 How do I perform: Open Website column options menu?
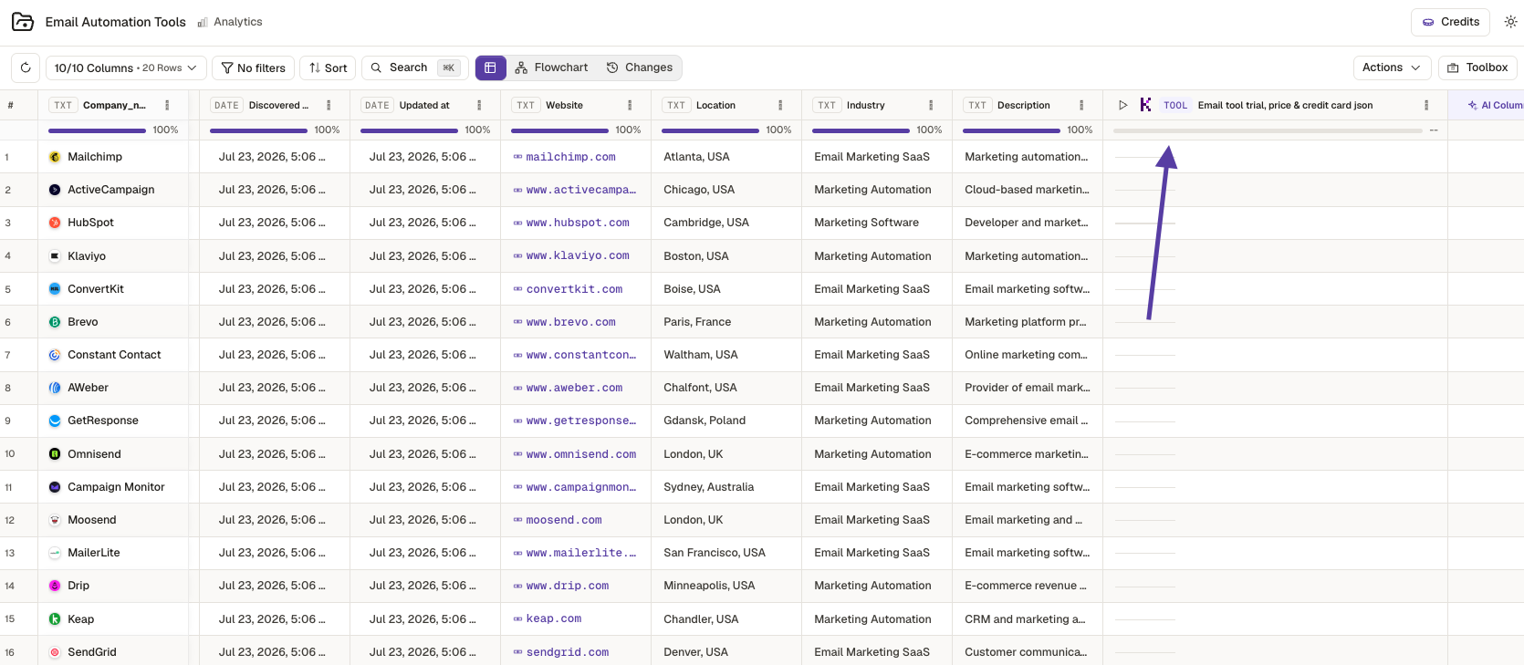tap(630, 105)
